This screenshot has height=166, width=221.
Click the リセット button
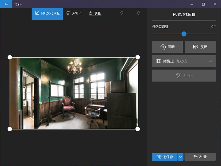point(184,76)
